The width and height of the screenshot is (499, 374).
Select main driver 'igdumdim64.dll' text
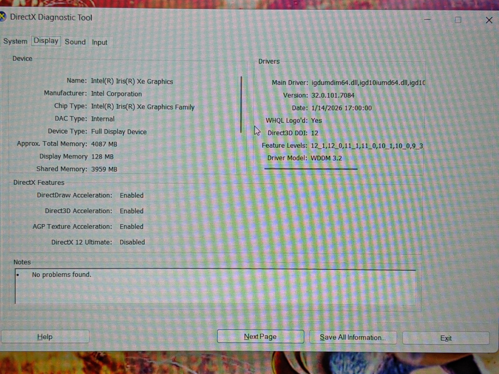[335, 83]
